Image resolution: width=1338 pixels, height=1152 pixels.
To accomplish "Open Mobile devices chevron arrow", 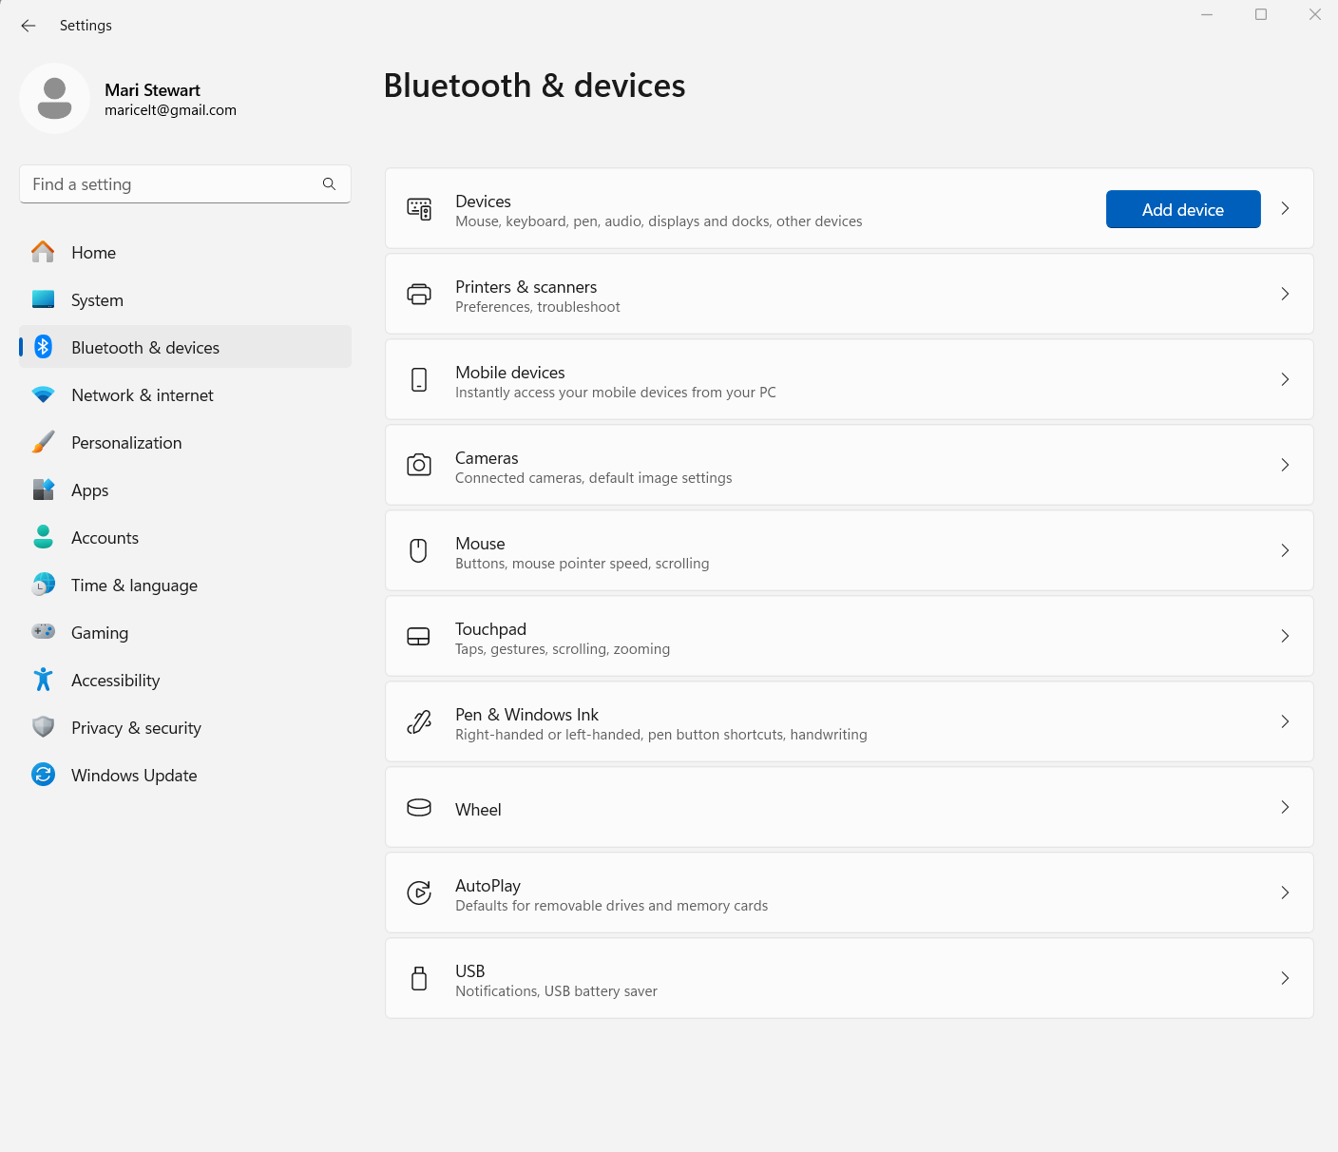I will [1285, 379].
